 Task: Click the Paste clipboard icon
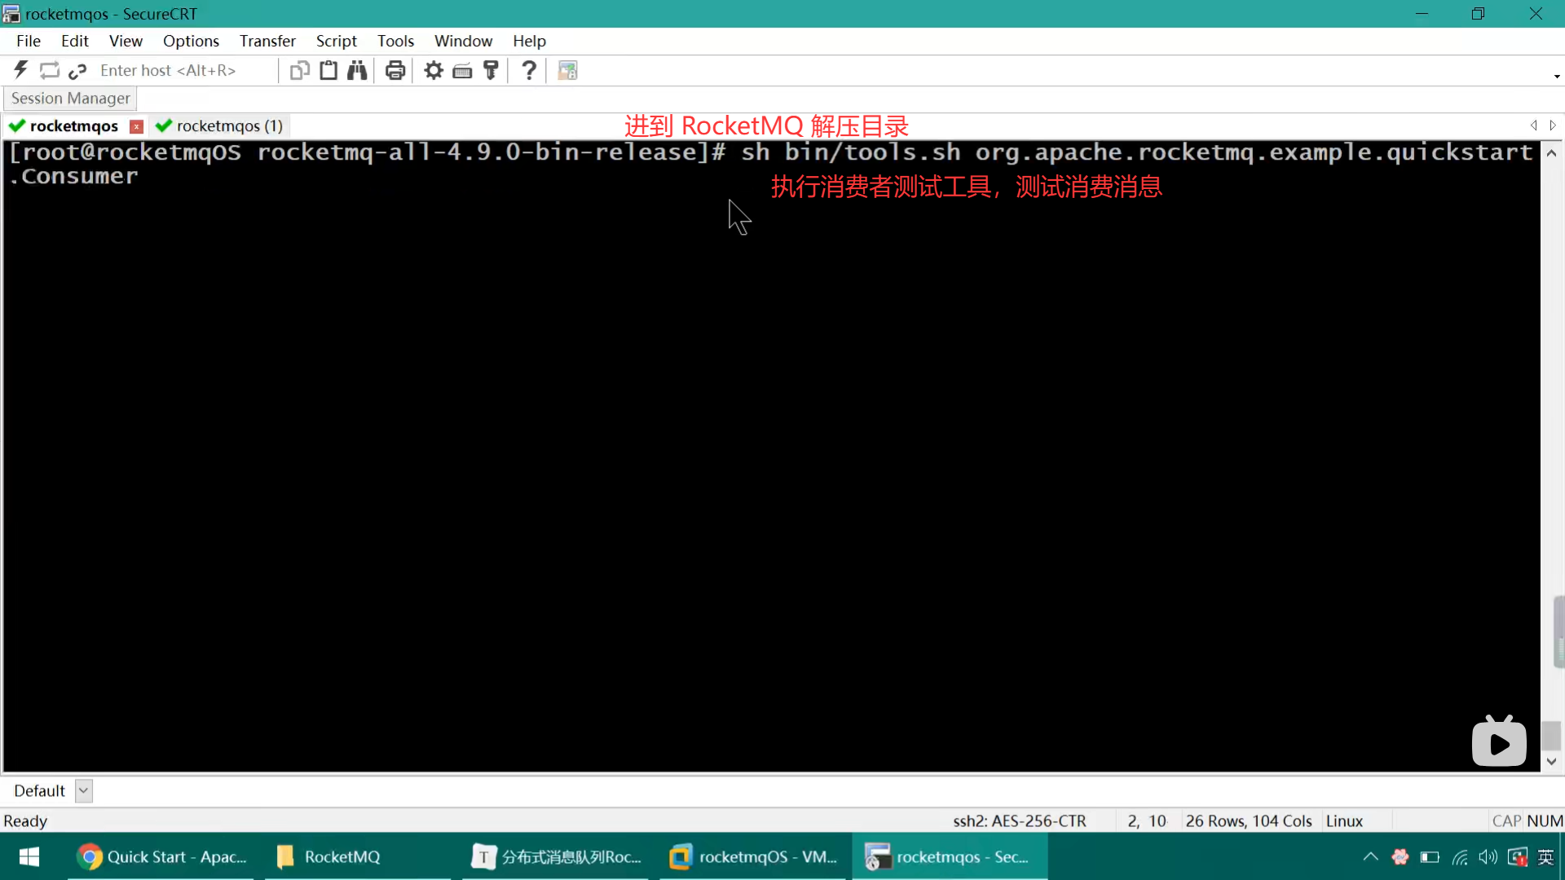coord(328,71)
